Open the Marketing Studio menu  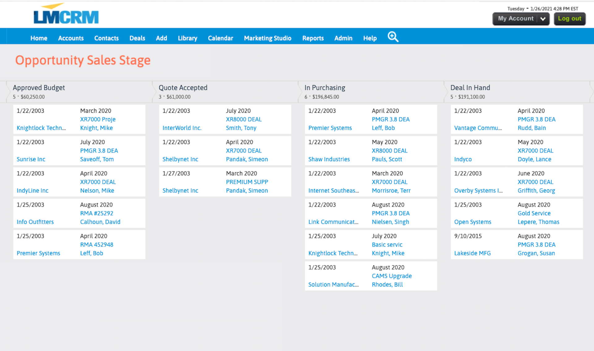(268, 38)
